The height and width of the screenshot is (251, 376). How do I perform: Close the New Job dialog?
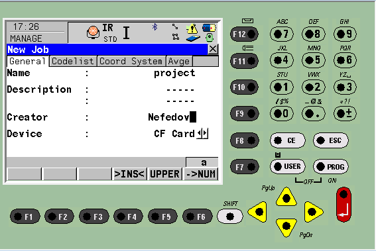pos(213,49)
